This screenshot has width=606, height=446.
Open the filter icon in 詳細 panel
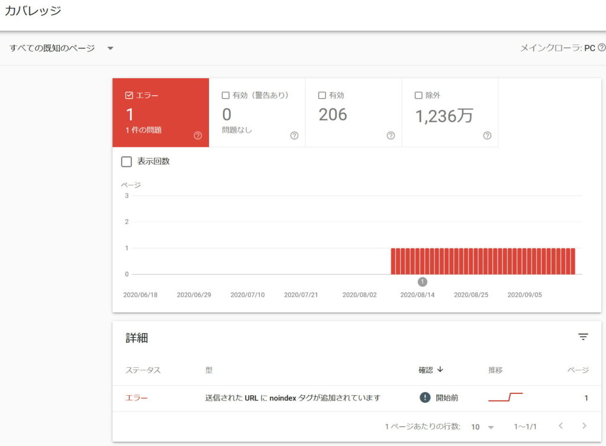[583, 337]
